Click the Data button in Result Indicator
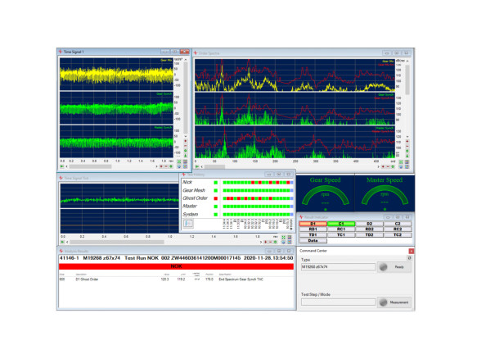Screen dimensions: 477x359 (x=313, y=241)
